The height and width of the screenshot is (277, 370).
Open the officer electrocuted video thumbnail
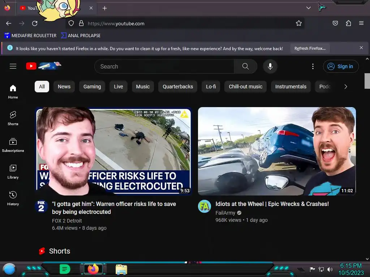point(113,151)
